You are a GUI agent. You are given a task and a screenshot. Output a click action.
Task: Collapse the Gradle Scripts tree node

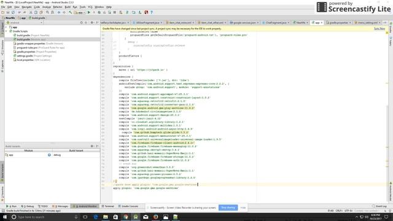(x=6, y=31)
